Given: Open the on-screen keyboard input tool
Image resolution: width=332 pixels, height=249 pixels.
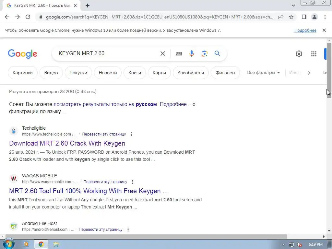Looking at the screenshot, I should [179, 53].
